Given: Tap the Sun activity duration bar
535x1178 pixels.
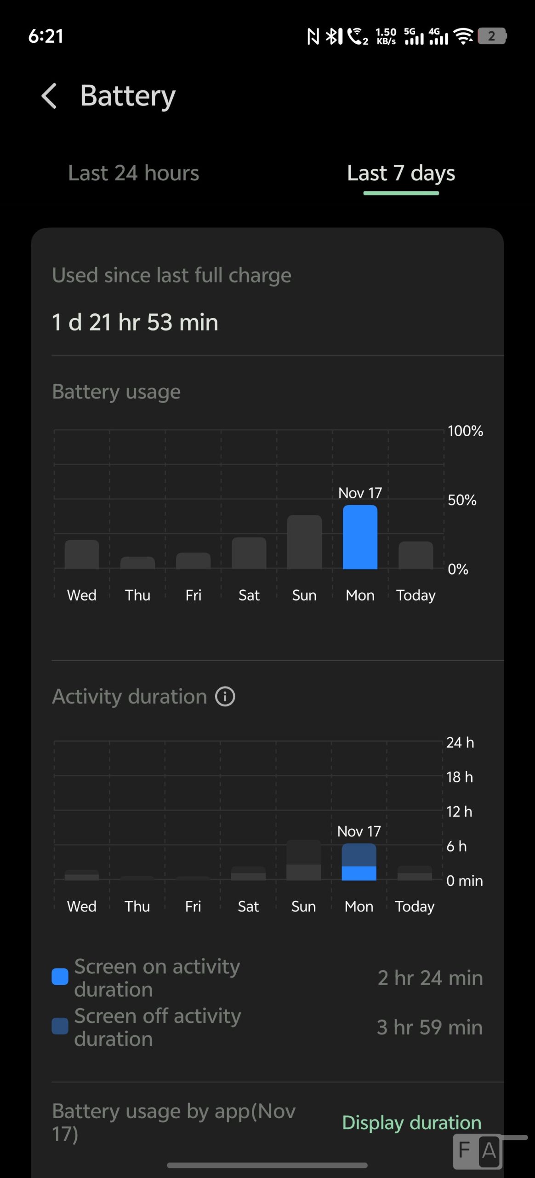Looking at the screenshot, I should click(x=303, y=860).
